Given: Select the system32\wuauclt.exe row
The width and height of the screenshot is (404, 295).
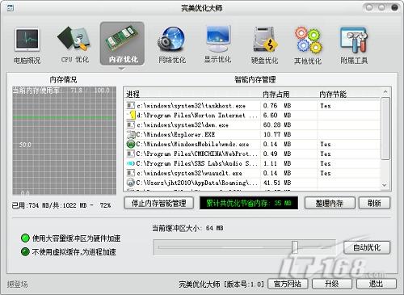Looking at the screenshot, I should tap(253, 173).
